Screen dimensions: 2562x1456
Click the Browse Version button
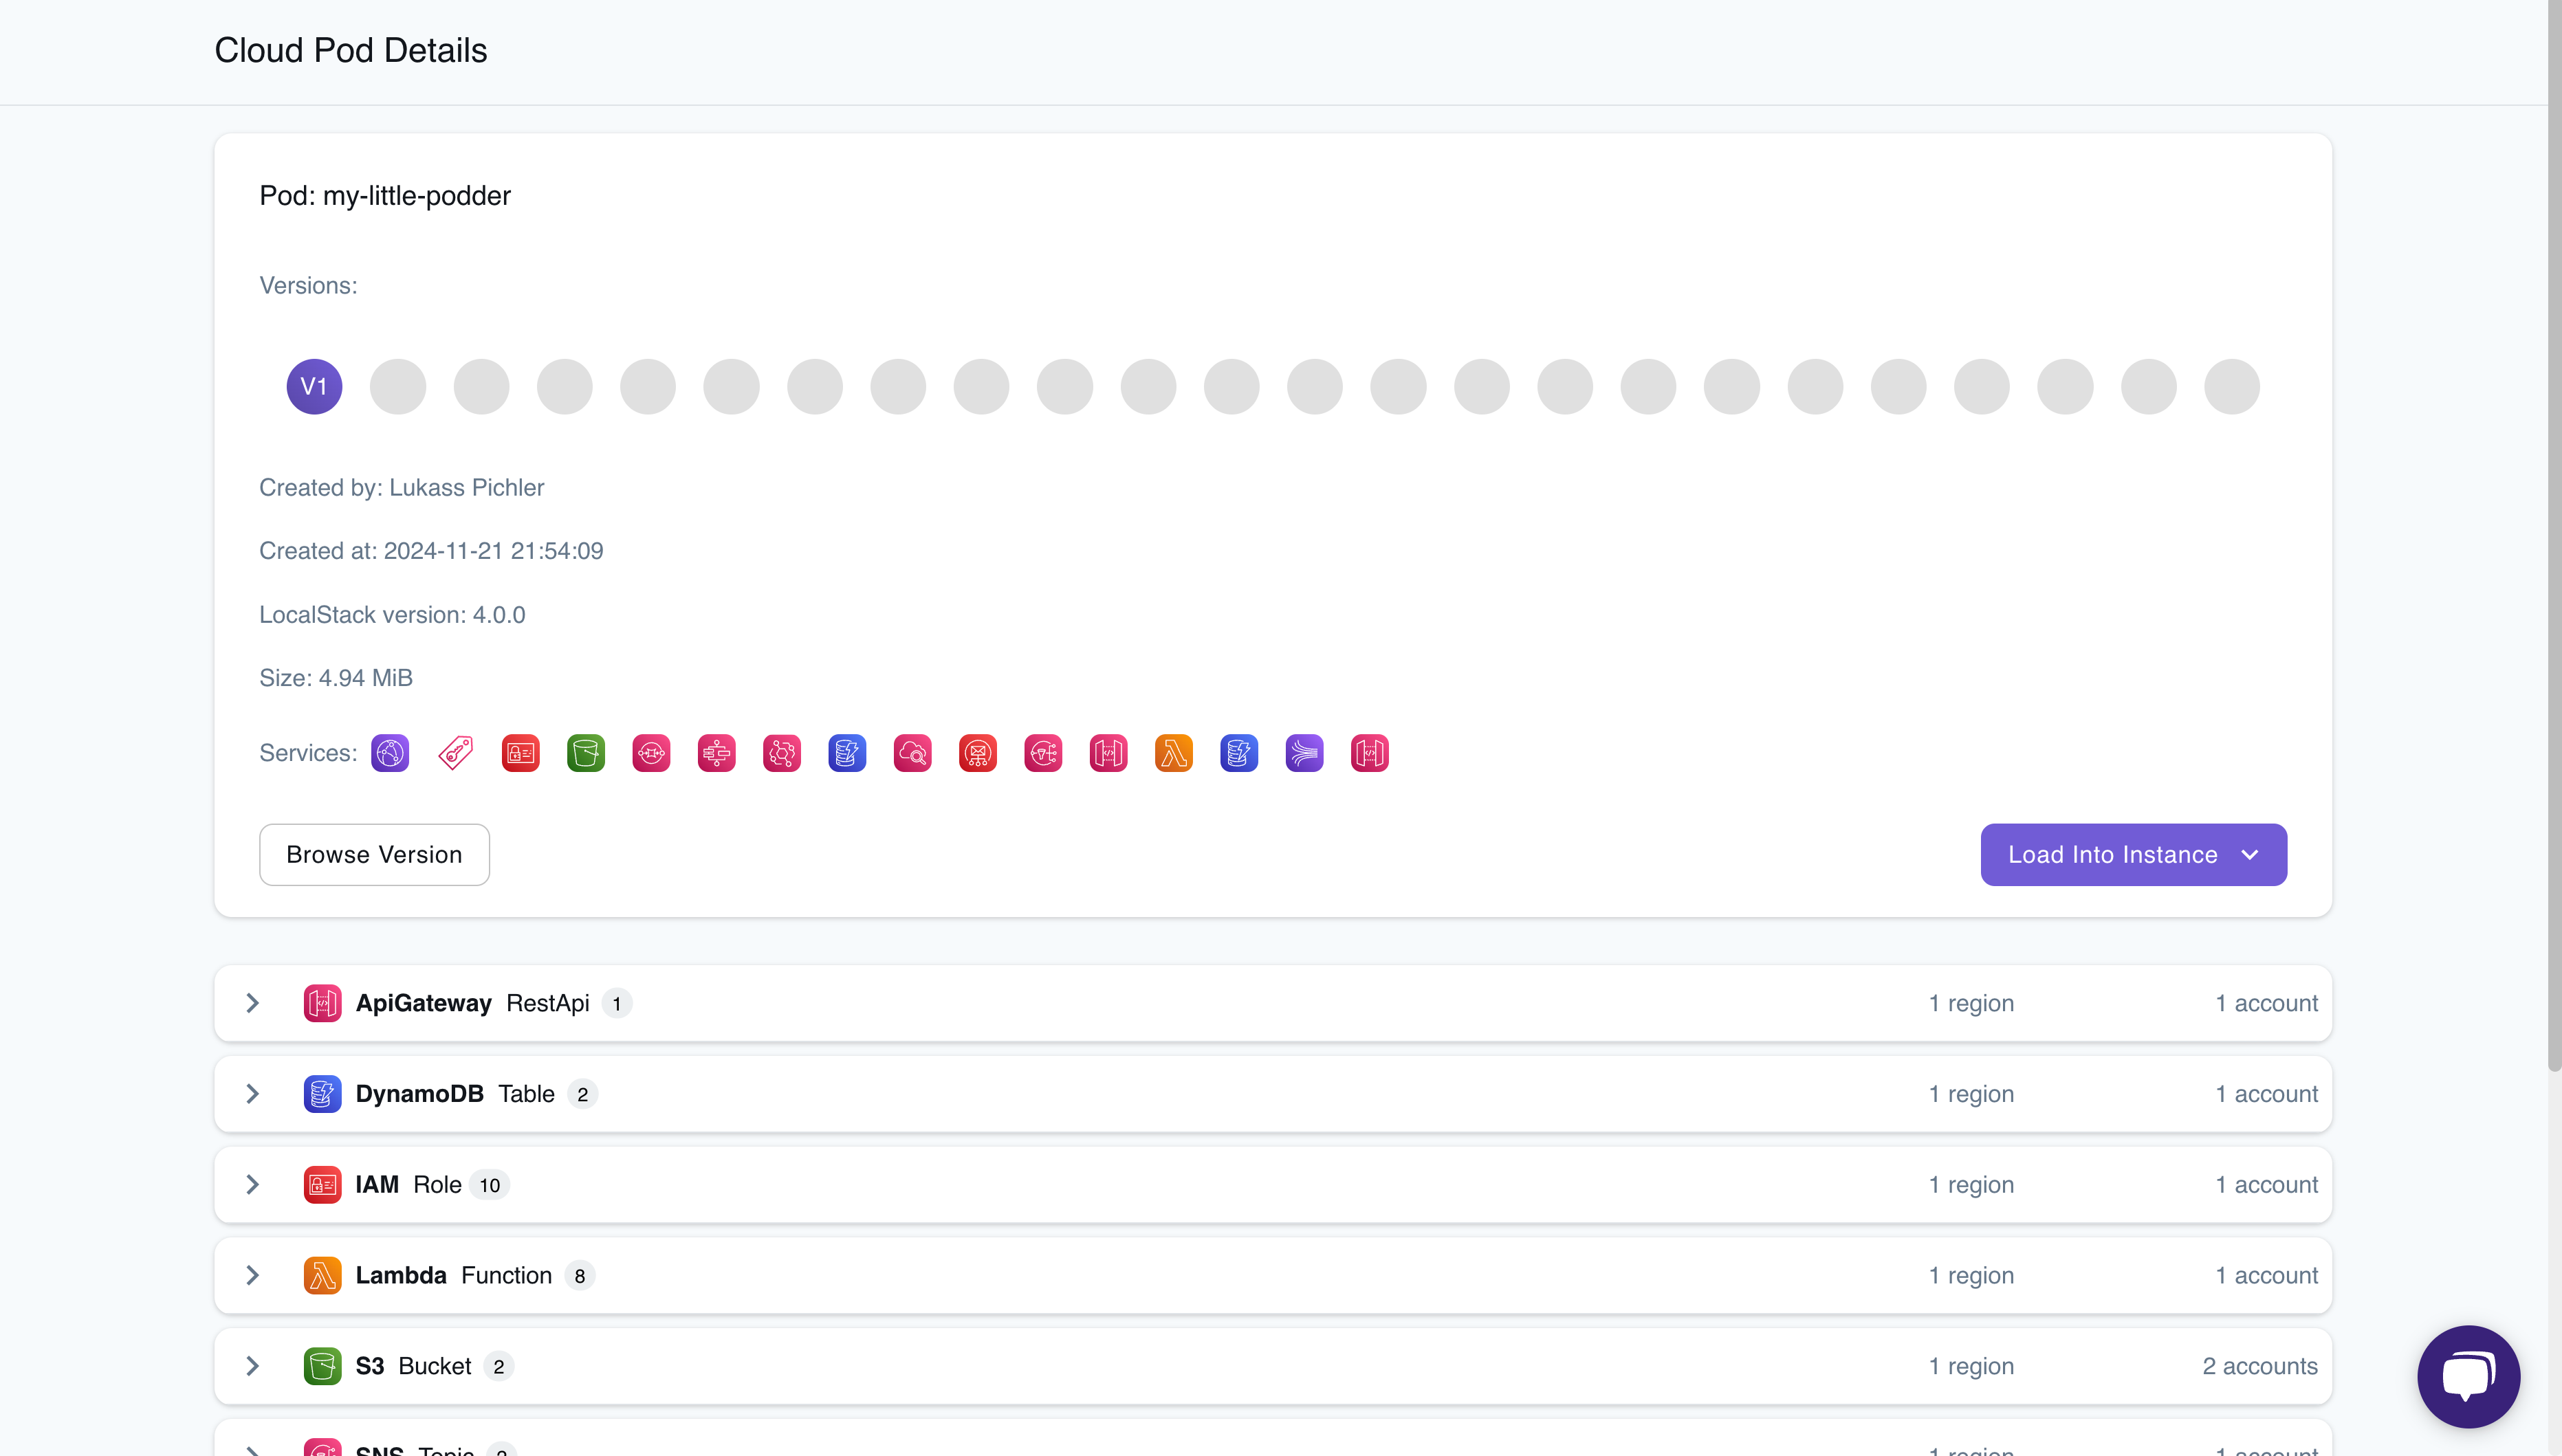[374, 855]
